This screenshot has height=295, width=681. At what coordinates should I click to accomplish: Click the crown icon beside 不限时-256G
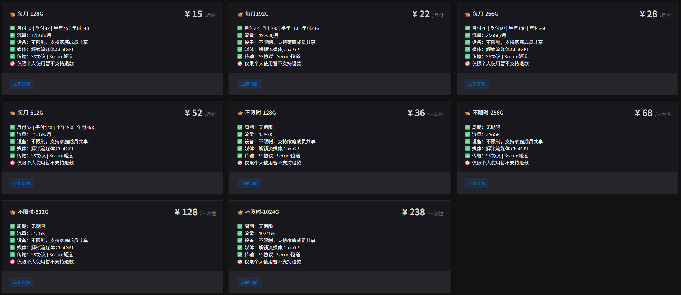point(468,113)
